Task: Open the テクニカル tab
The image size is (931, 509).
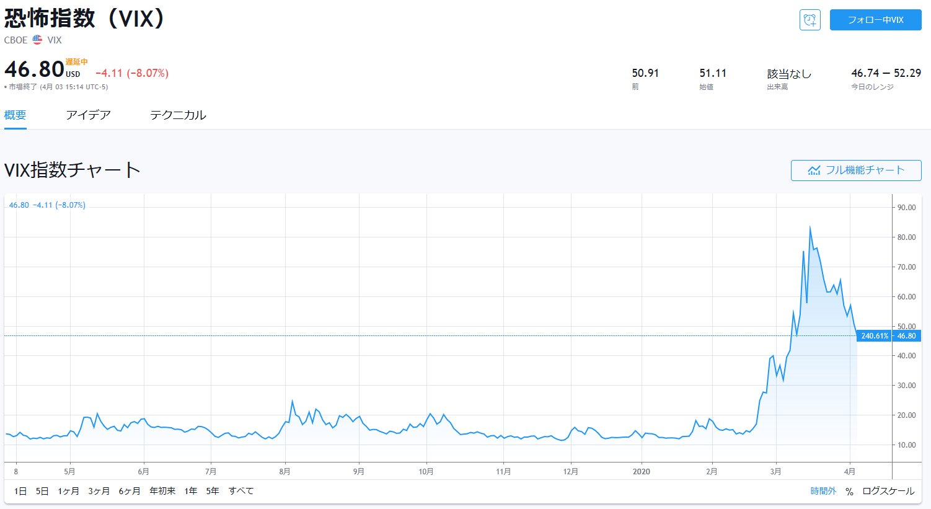Action: coord(178,115)
